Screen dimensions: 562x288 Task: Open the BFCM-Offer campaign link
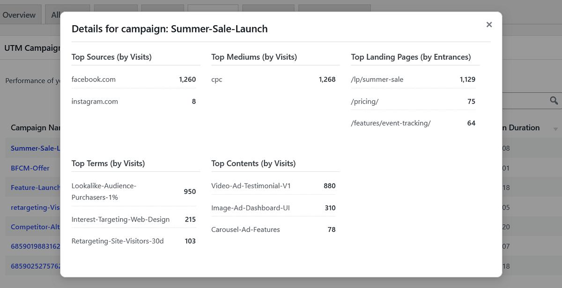(x=30, y=168)
